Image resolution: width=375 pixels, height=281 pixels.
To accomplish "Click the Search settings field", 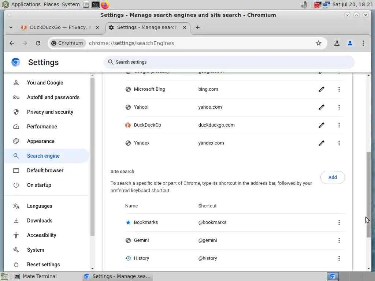I will [x=229, y=62].
